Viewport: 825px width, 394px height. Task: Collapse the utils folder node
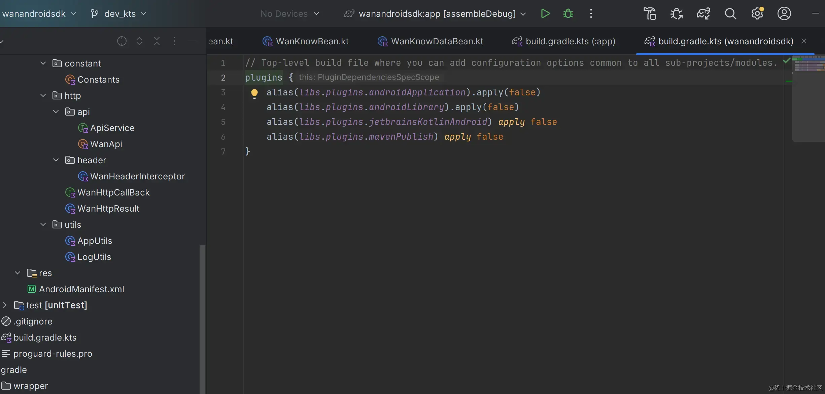pos(43,225)
